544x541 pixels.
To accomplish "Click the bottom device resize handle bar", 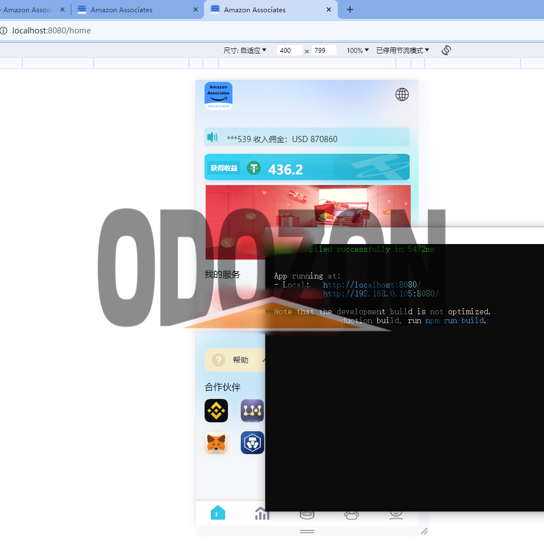I will (x=307, y=532).
